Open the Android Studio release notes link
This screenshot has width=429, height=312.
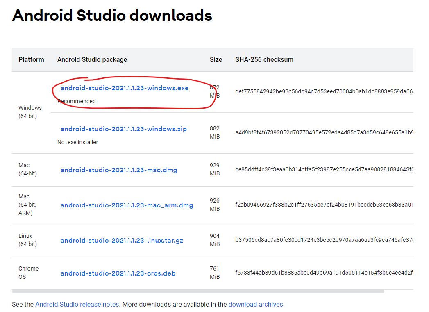[x=77, y=304]
